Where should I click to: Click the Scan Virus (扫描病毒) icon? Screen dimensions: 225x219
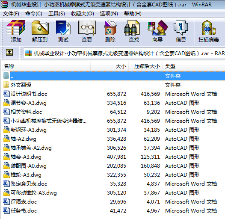[x=209, y=28]
